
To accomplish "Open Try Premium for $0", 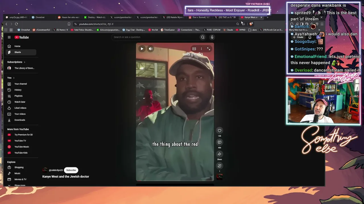I will [x=21, y=135].
